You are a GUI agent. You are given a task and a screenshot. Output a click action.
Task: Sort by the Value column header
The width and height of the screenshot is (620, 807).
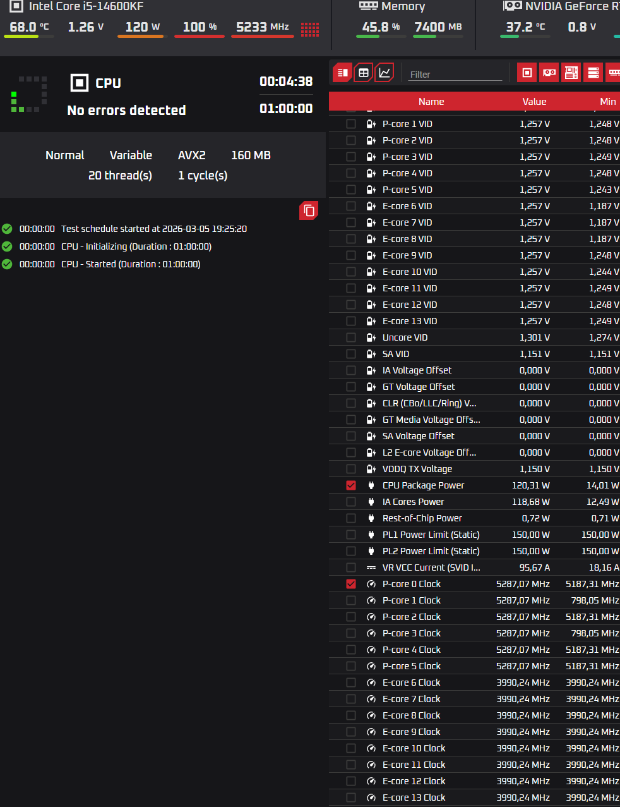point(534,101)
